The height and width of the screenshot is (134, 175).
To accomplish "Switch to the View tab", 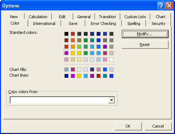I will tap(14, 17).
